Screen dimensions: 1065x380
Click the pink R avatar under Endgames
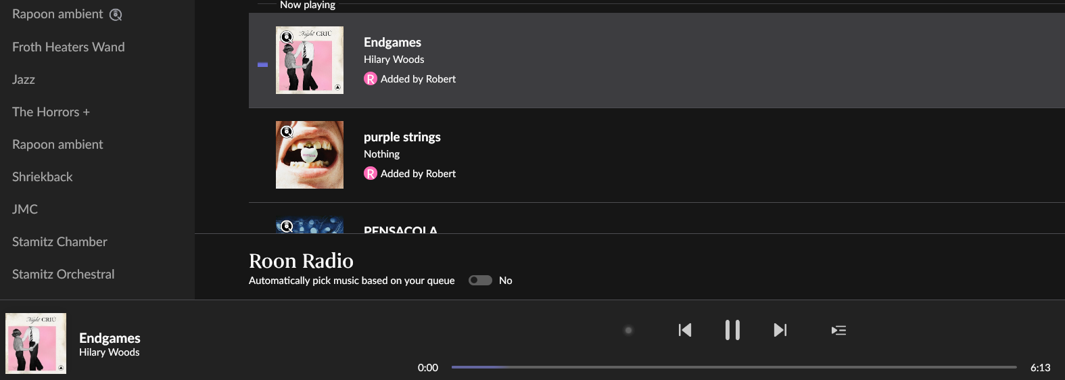[x=371, y=79]
